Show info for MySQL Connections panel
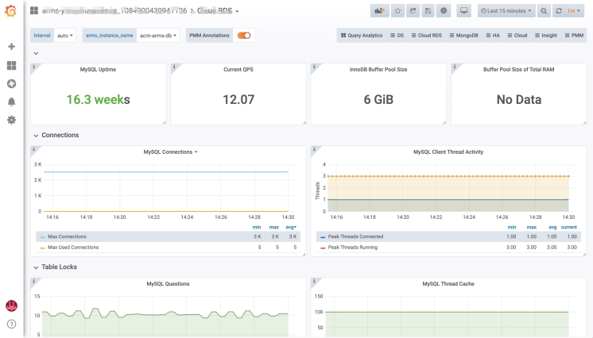The height and width of the screenshot is (338, 593). click(x=33, y=149)
